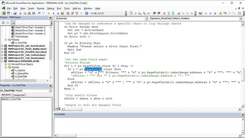Open the File menu
Screen dimensions: 245x138
(9, 8)
